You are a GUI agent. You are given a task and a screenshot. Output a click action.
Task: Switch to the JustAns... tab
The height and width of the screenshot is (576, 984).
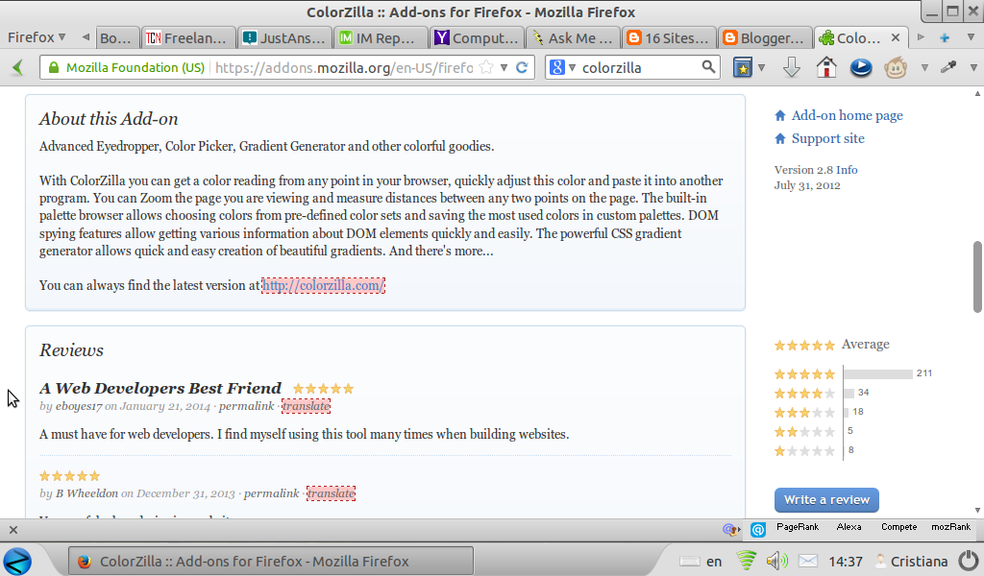284,38
